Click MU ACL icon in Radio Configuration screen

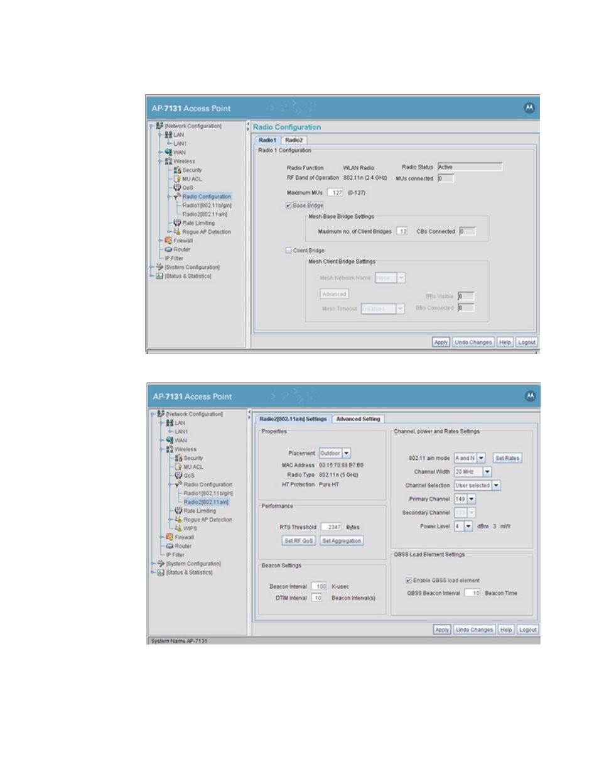click(177, 178)
